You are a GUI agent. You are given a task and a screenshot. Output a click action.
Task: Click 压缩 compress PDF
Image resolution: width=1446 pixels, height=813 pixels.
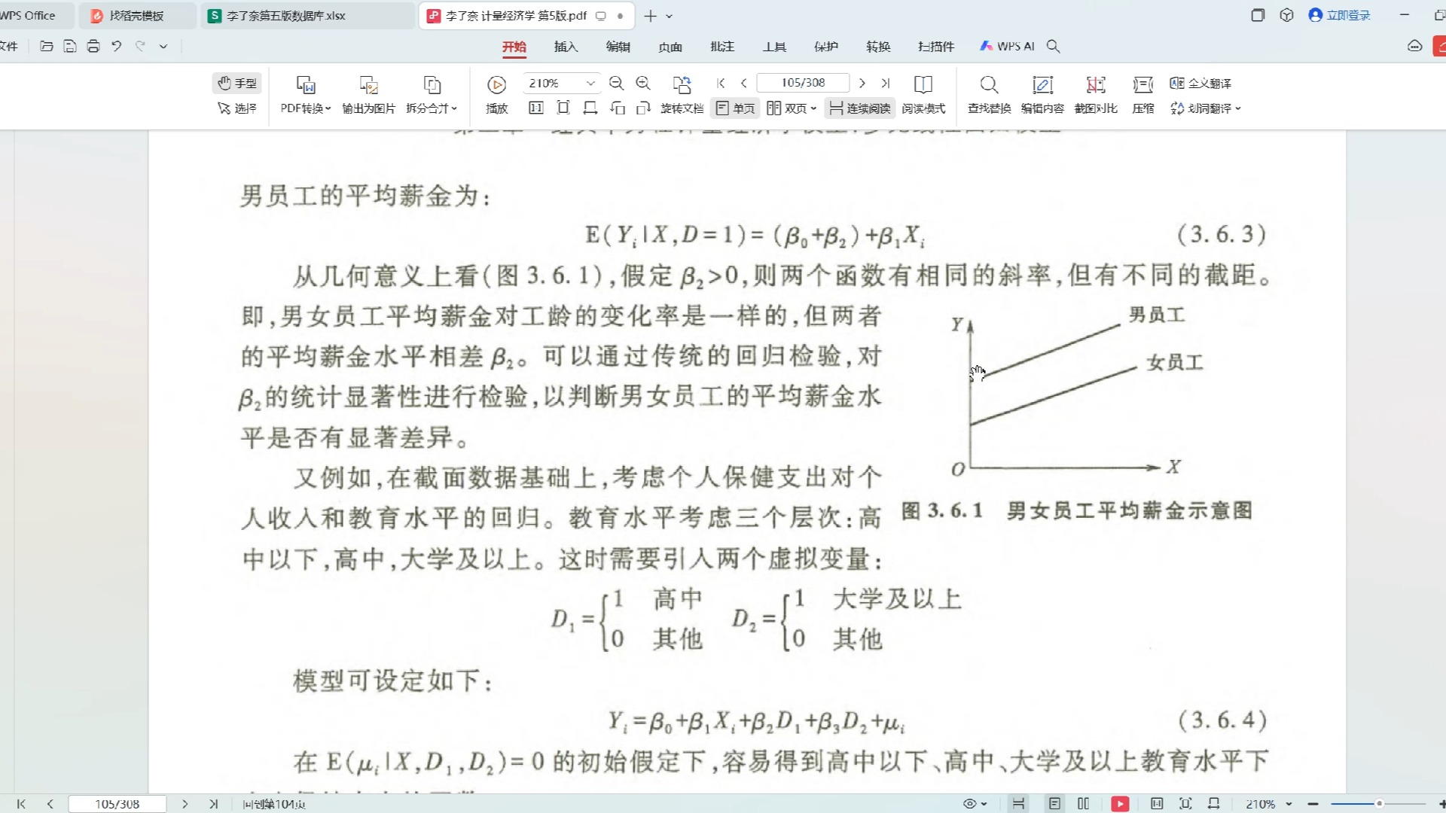(x=1143, y=95)
